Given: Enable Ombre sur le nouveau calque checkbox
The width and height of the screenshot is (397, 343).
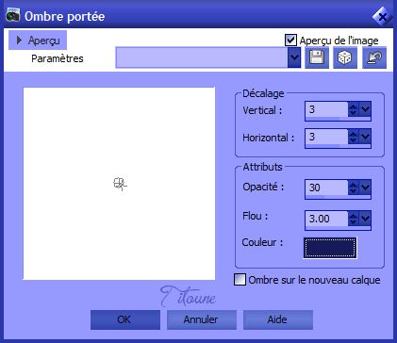Looking at the screenshot, I should [x=240, y=280].
